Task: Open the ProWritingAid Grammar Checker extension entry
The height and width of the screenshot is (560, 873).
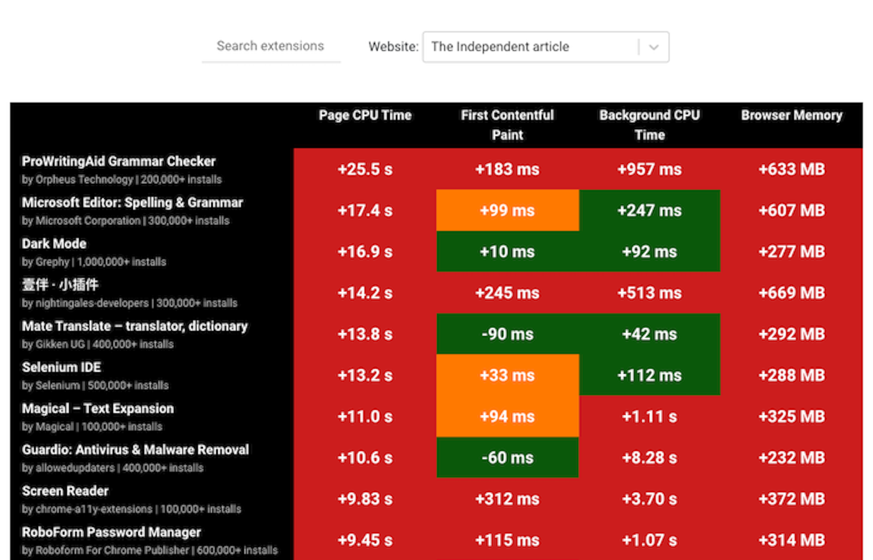Action: (118, 161)
